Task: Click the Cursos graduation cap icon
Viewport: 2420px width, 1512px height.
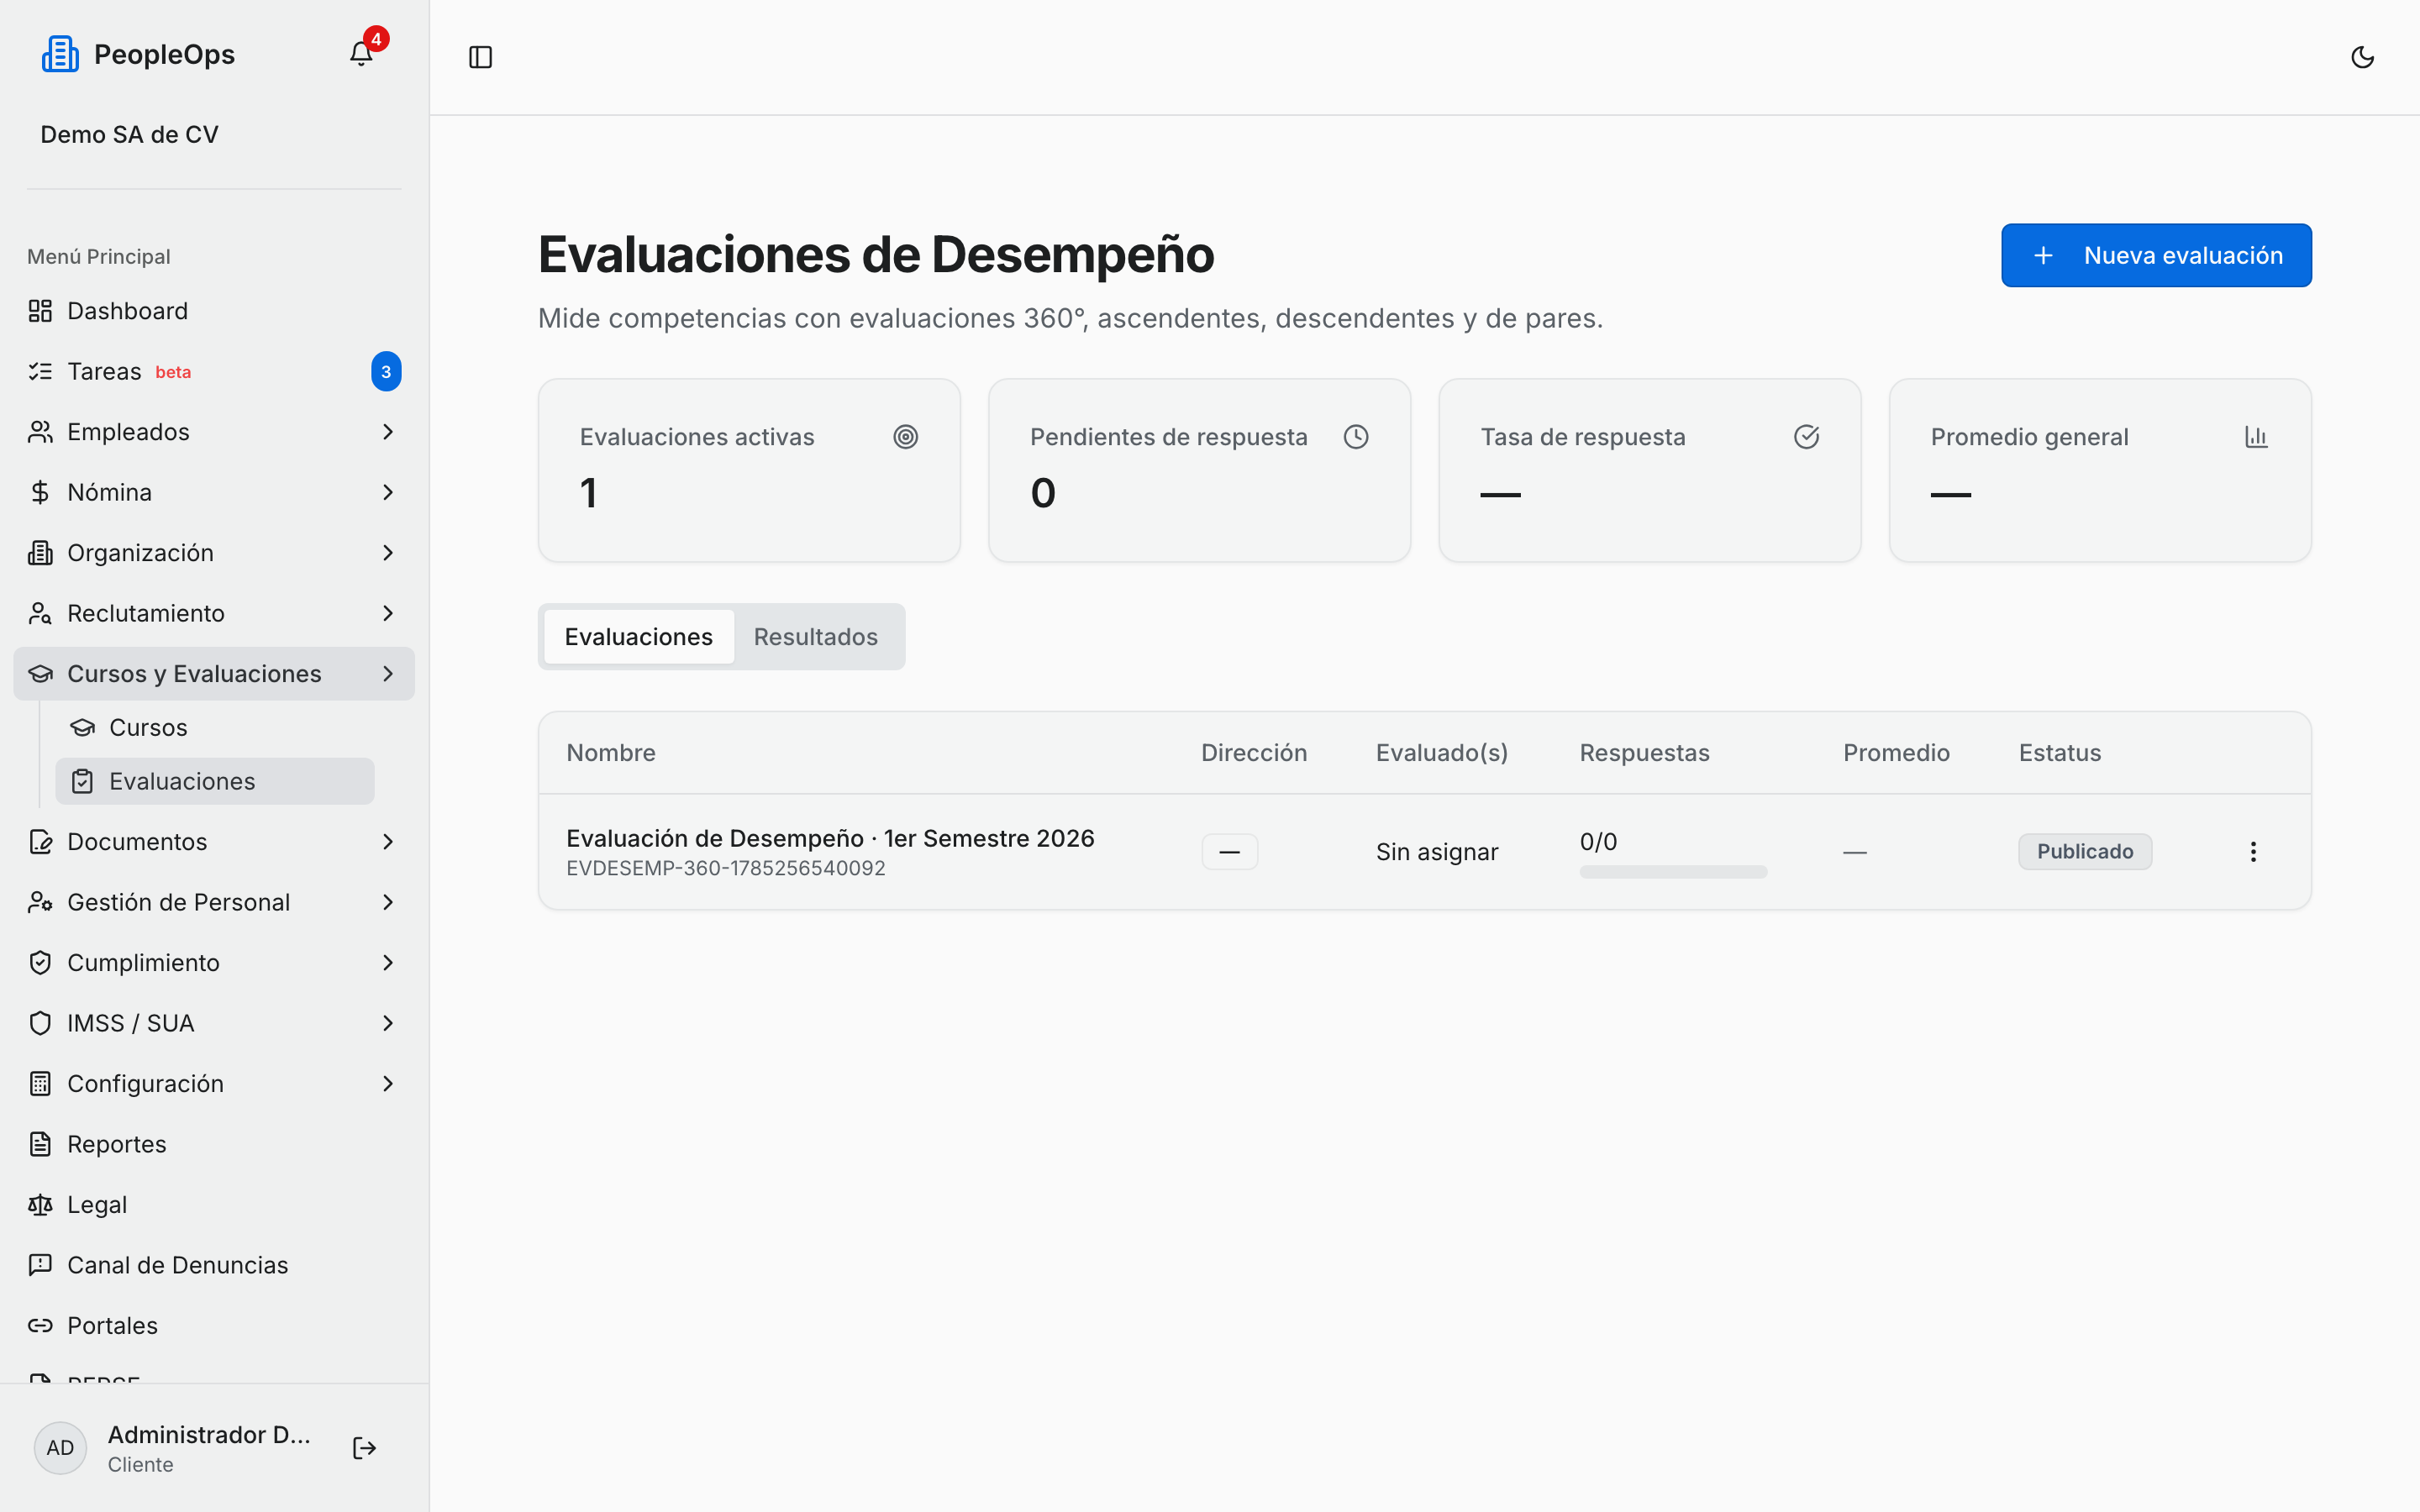Action: (83, 727)
